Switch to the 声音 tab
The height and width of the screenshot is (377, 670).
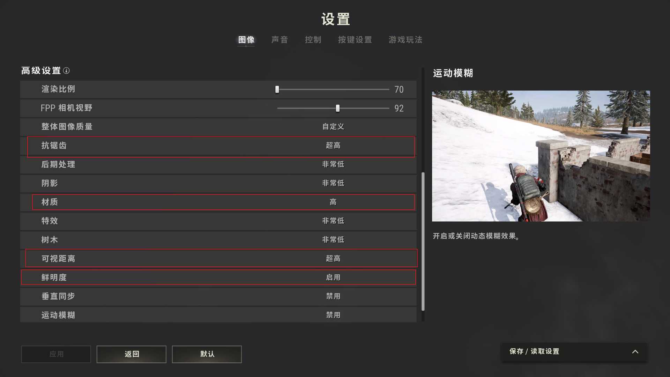coord(280,40)
